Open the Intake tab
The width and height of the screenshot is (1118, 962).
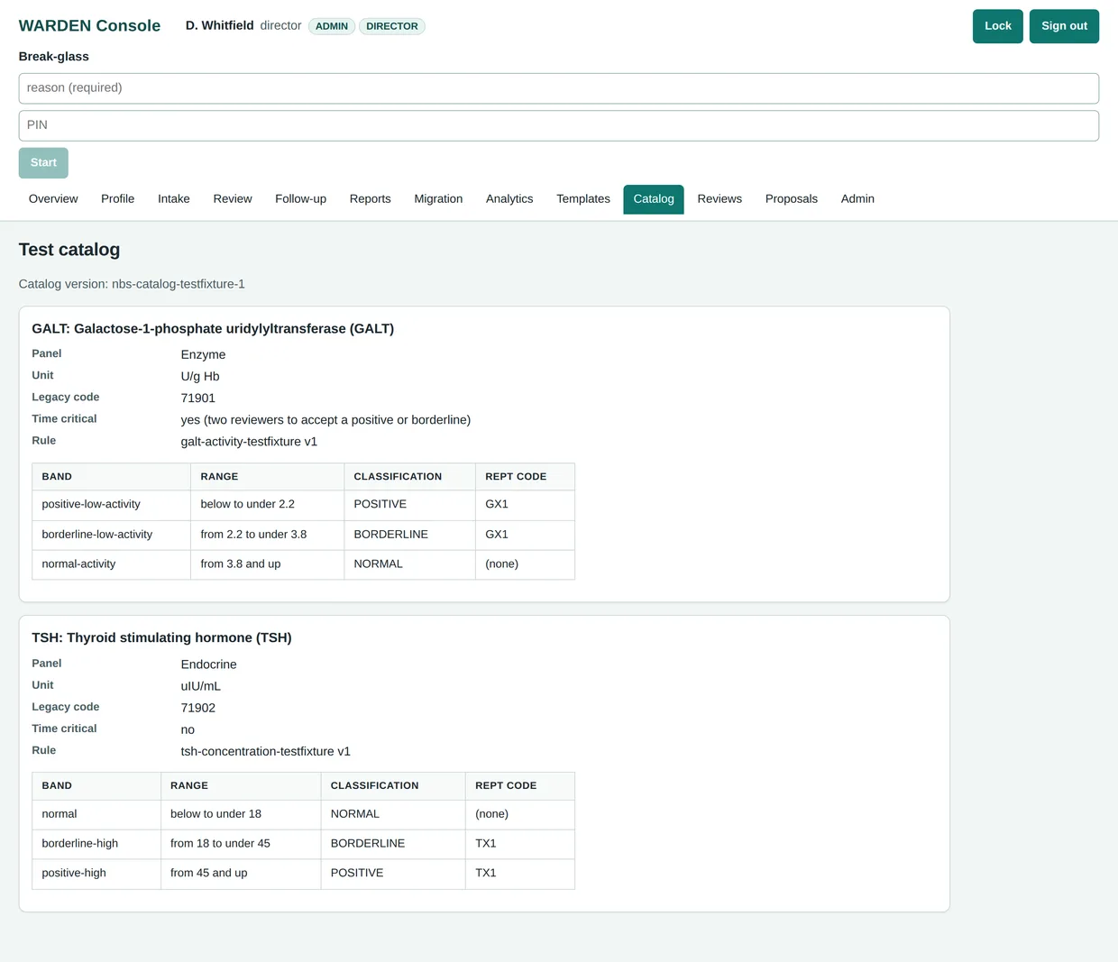point(174,199)
